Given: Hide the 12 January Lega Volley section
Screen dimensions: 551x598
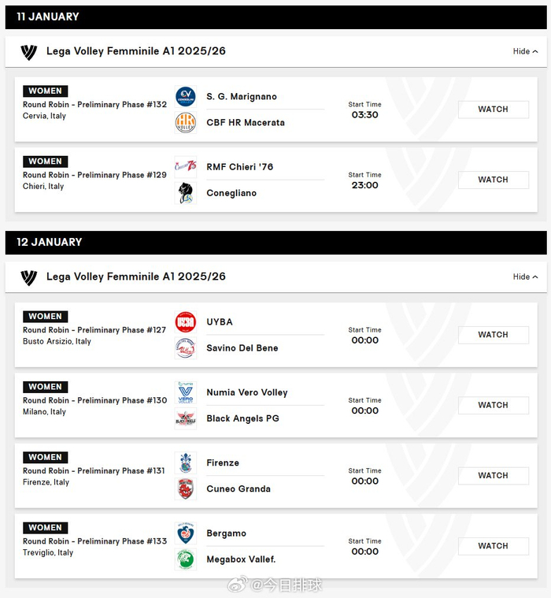Looking at the screenshot, I should 525,277.
